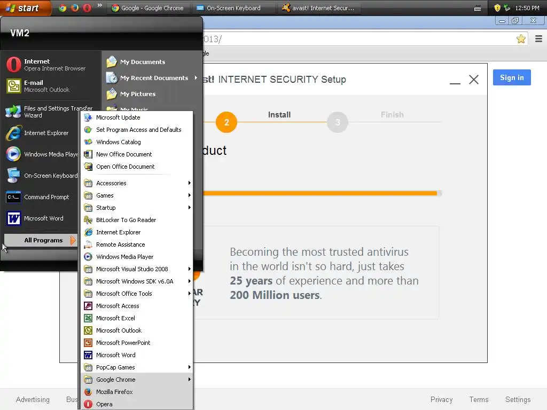547x410 pixels.
Task: Expand PopCap Games submenu
Action: 137,367
